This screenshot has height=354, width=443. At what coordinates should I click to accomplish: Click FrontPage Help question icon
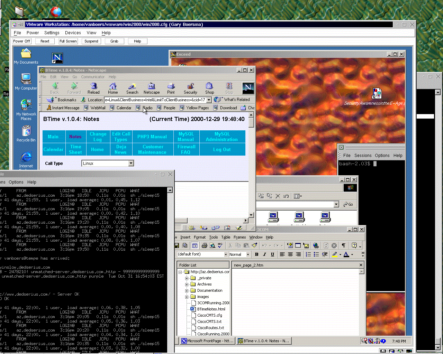point(354,245)
